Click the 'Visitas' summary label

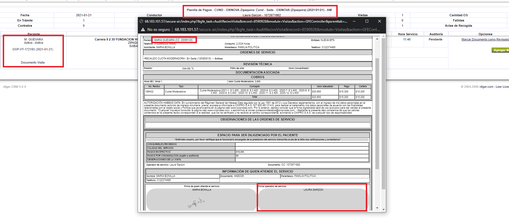coord(363,15)
